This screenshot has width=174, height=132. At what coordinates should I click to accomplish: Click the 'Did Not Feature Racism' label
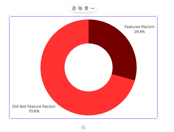coord(34,106)
